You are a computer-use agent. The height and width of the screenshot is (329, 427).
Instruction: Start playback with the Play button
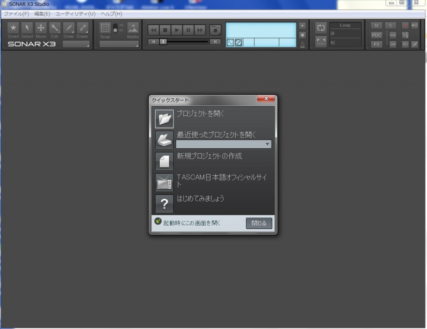point(177,30)
